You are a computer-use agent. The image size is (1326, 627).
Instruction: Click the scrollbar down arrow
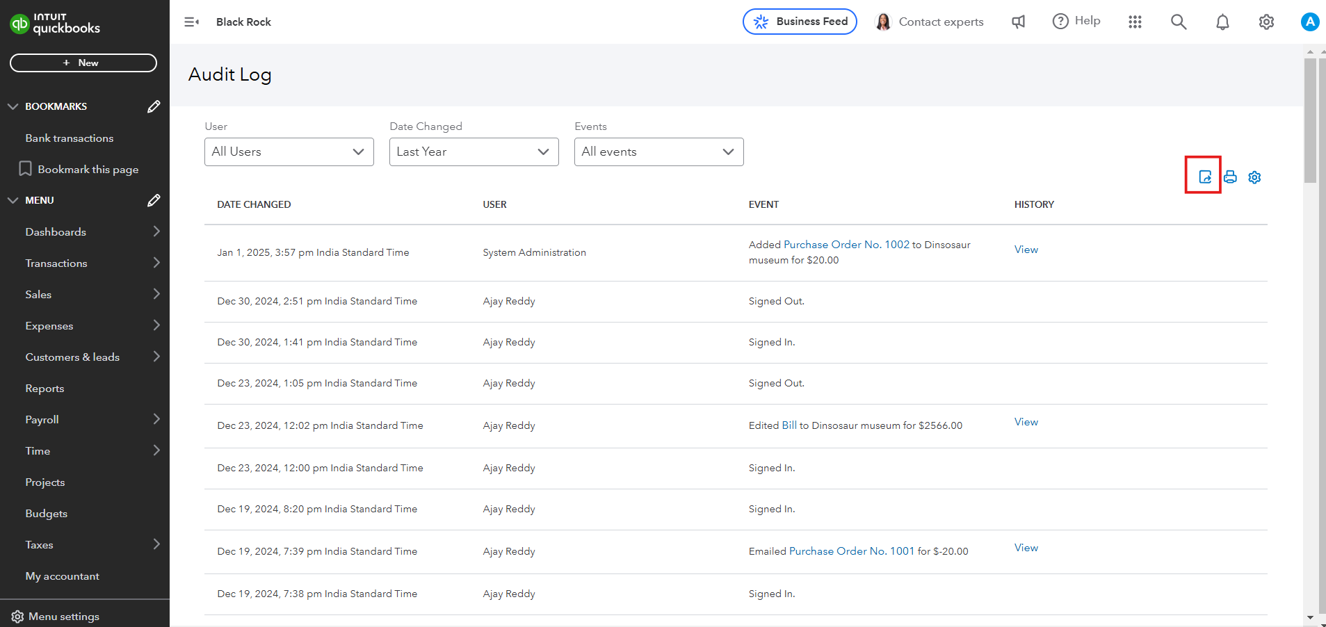1310,617
